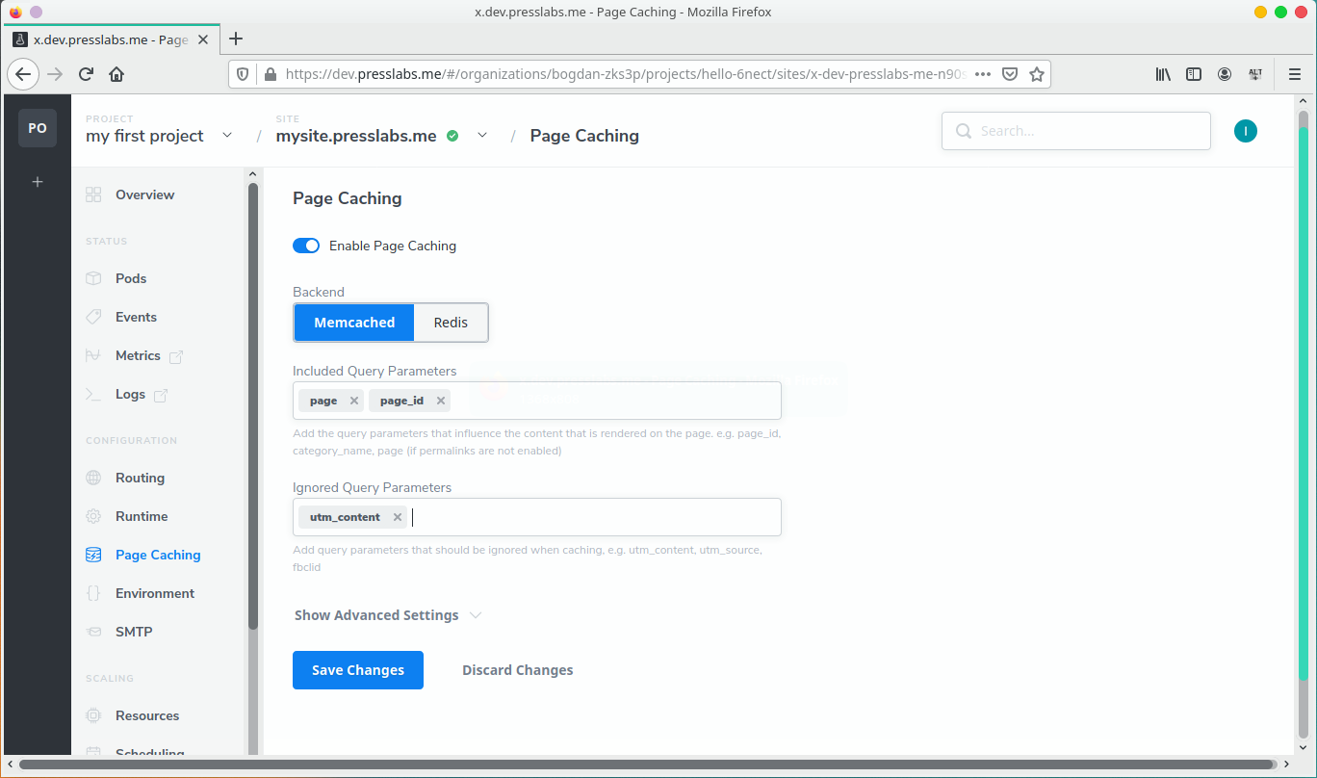Open project dropdown next to my first project
Viewport: 1317px width, 778px height.
227,136
